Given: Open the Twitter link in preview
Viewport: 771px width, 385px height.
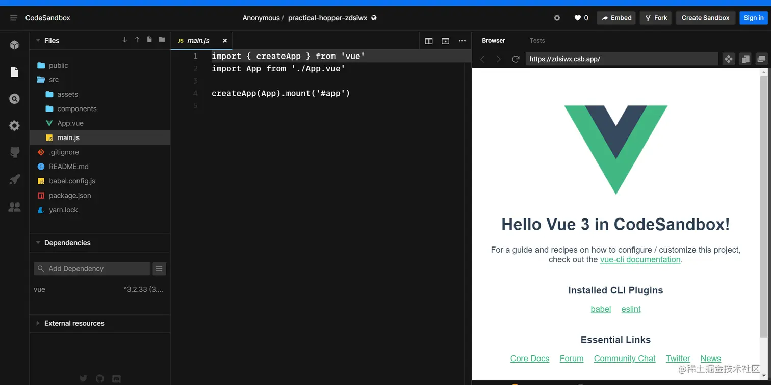Looking at the screenshot, I should [x=678, y=359].
